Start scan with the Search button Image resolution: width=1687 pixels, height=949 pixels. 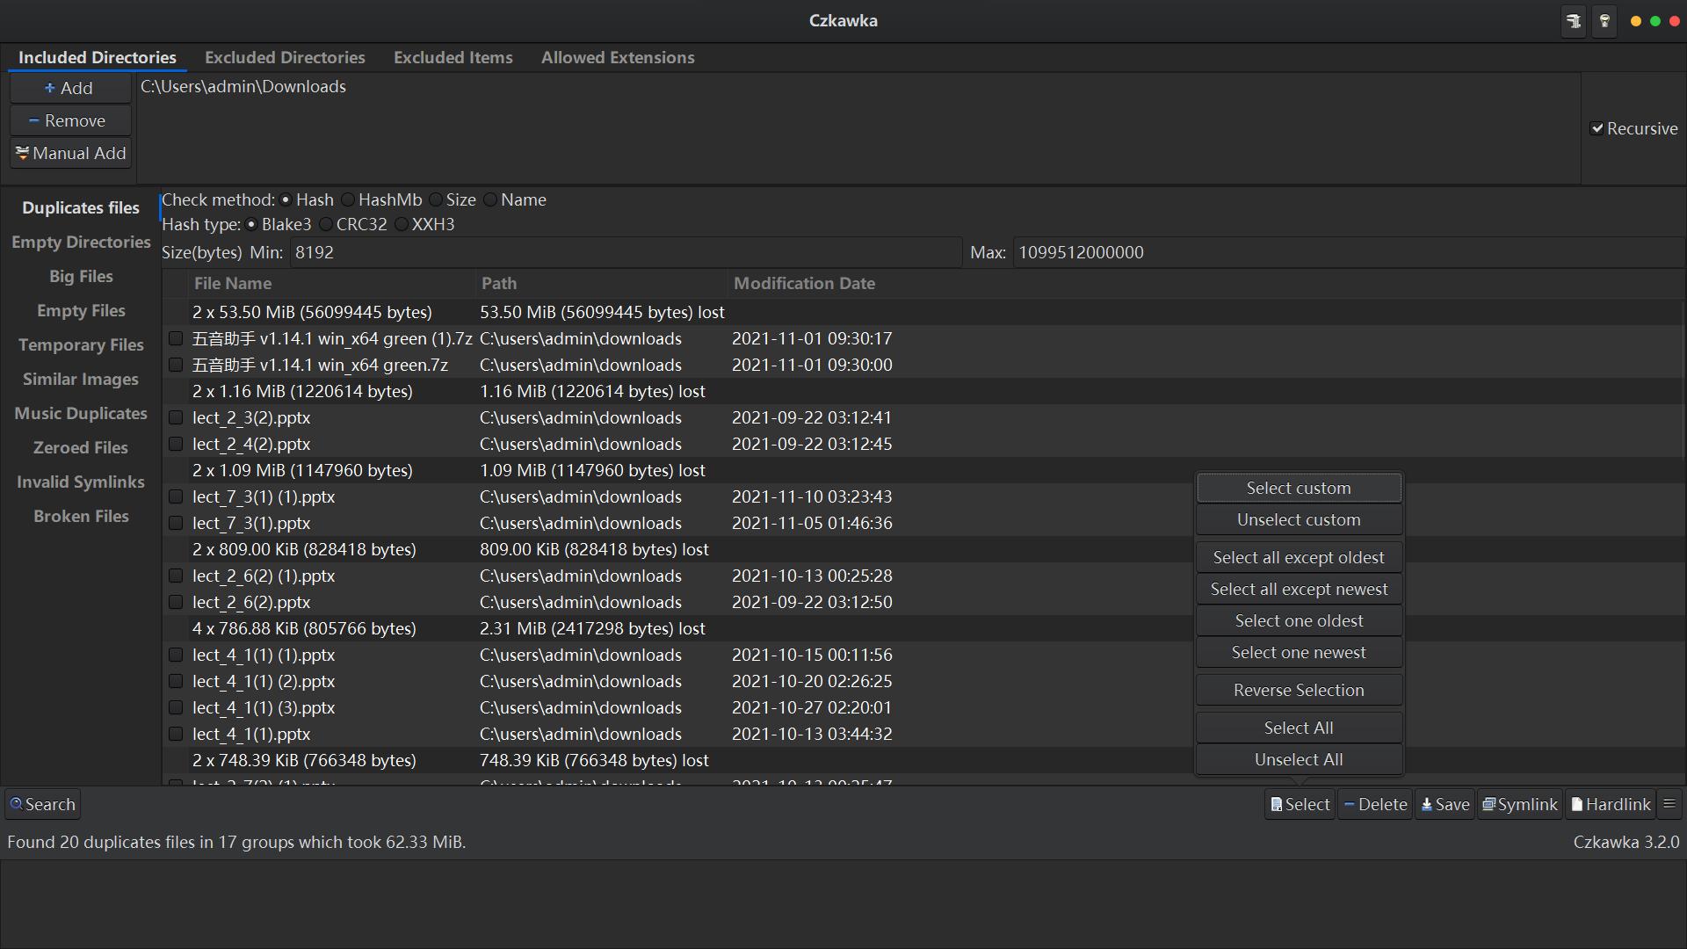point(42,804)
